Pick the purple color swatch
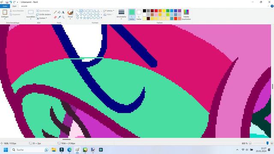 point(179,11)
